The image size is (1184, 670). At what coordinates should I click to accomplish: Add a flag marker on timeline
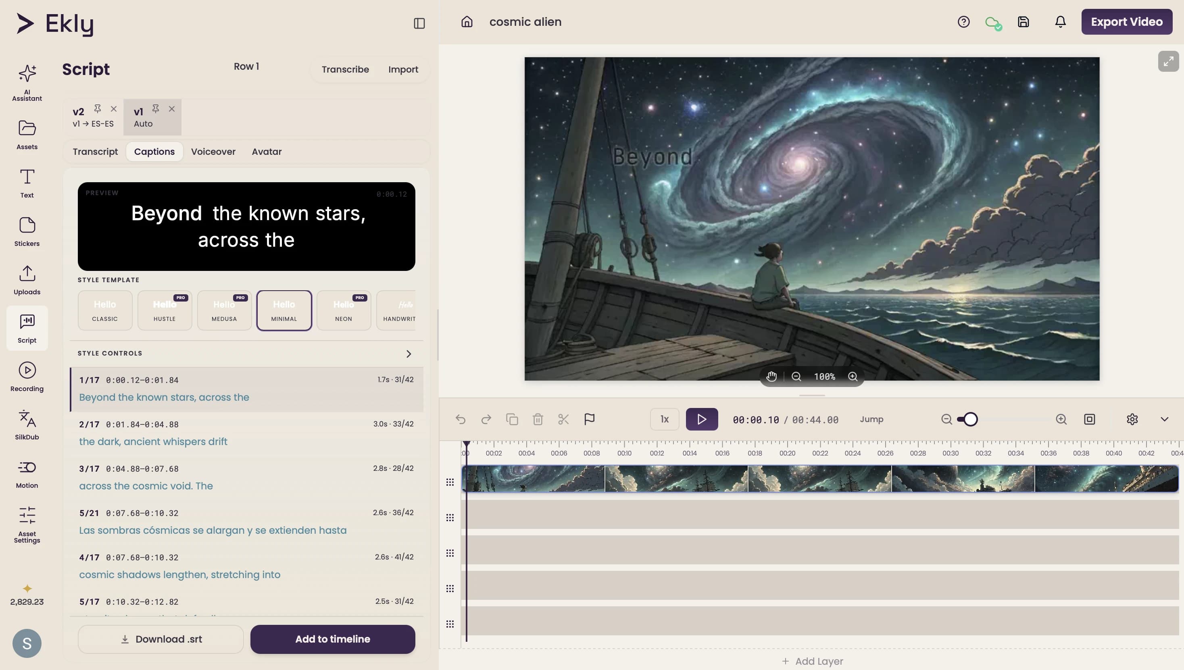(589, 419)
